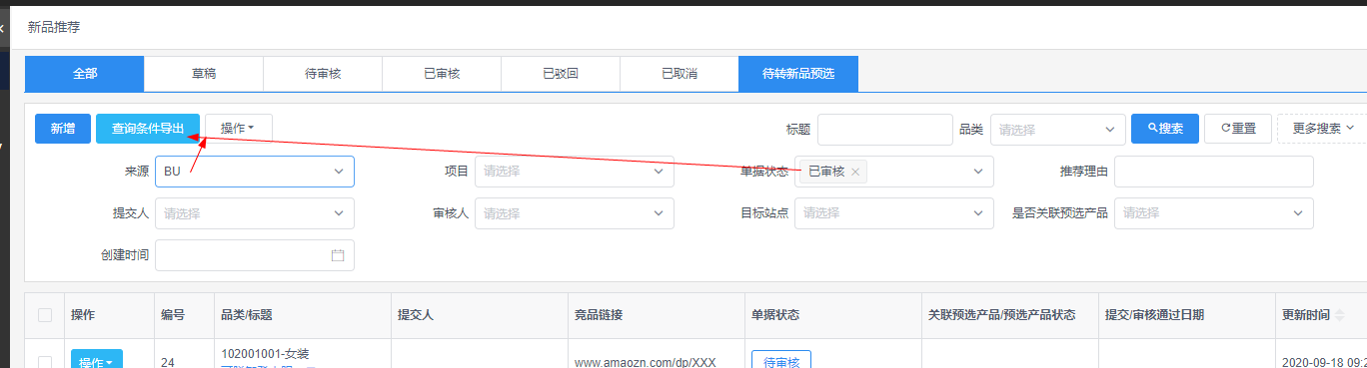Click the 竞品链接 column header

(x=599, y=315)
